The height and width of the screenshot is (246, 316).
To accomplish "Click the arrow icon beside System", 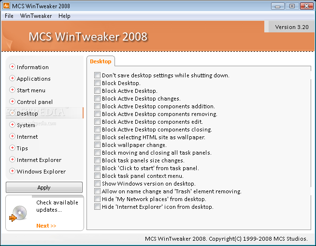I will pos(12,125).
